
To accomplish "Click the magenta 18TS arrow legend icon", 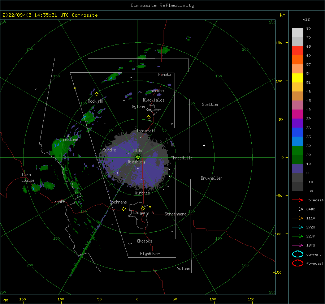I will tap(298, 245).
